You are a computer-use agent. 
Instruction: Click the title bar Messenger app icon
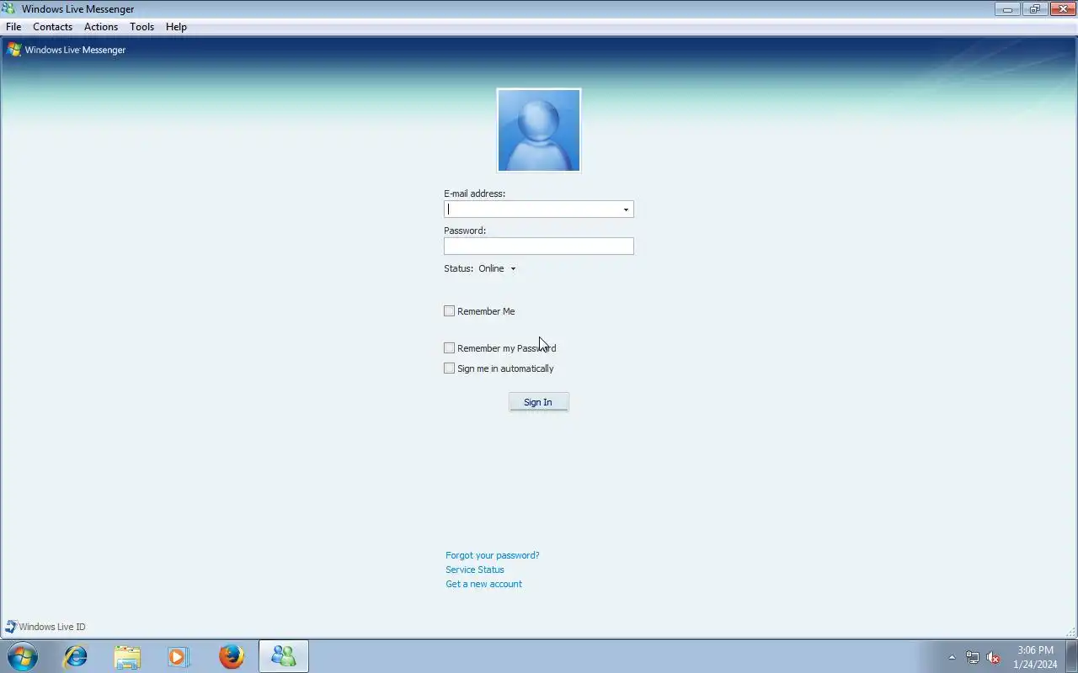[9, 8]
